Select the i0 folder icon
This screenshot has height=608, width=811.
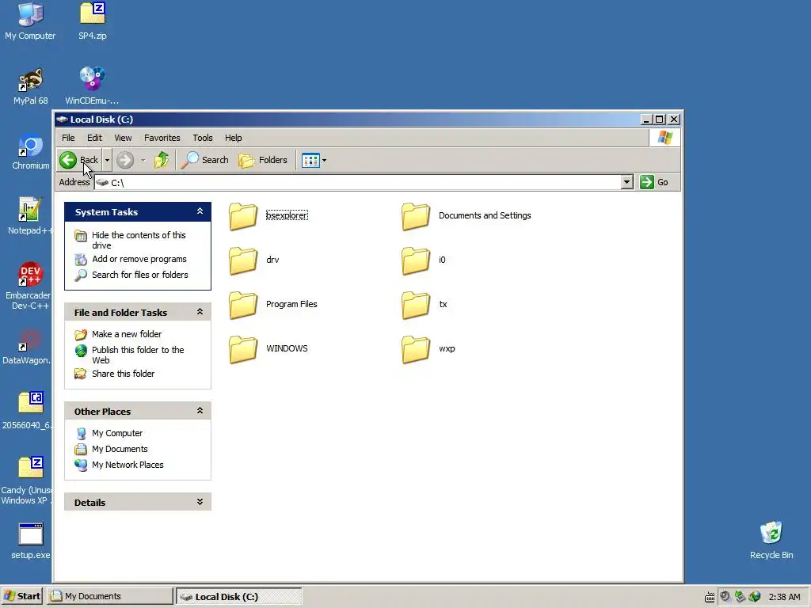click(x=416, y=260)
